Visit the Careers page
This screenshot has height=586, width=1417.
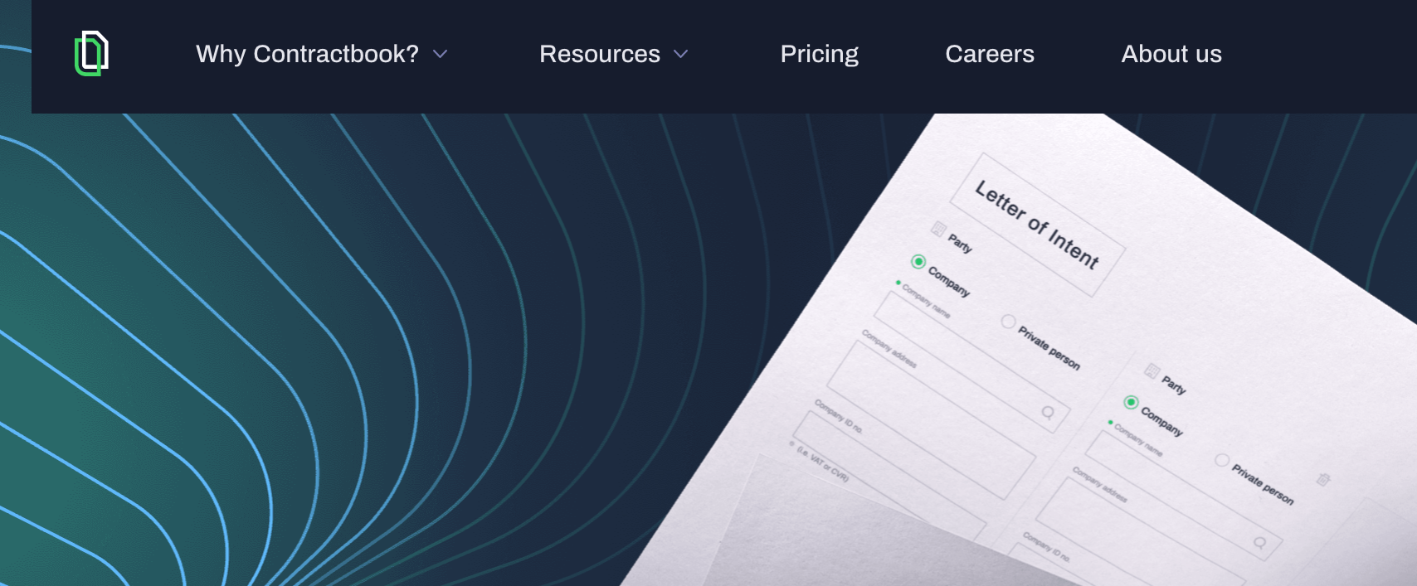coord(990,54)
